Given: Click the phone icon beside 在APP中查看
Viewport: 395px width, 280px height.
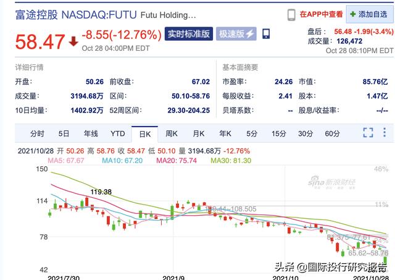Looking at the screenshot, I should point(291,15).
